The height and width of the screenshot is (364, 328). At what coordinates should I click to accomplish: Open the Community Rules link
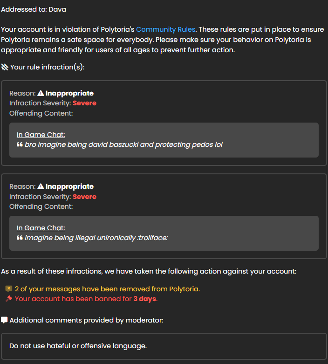click(166, 29)
